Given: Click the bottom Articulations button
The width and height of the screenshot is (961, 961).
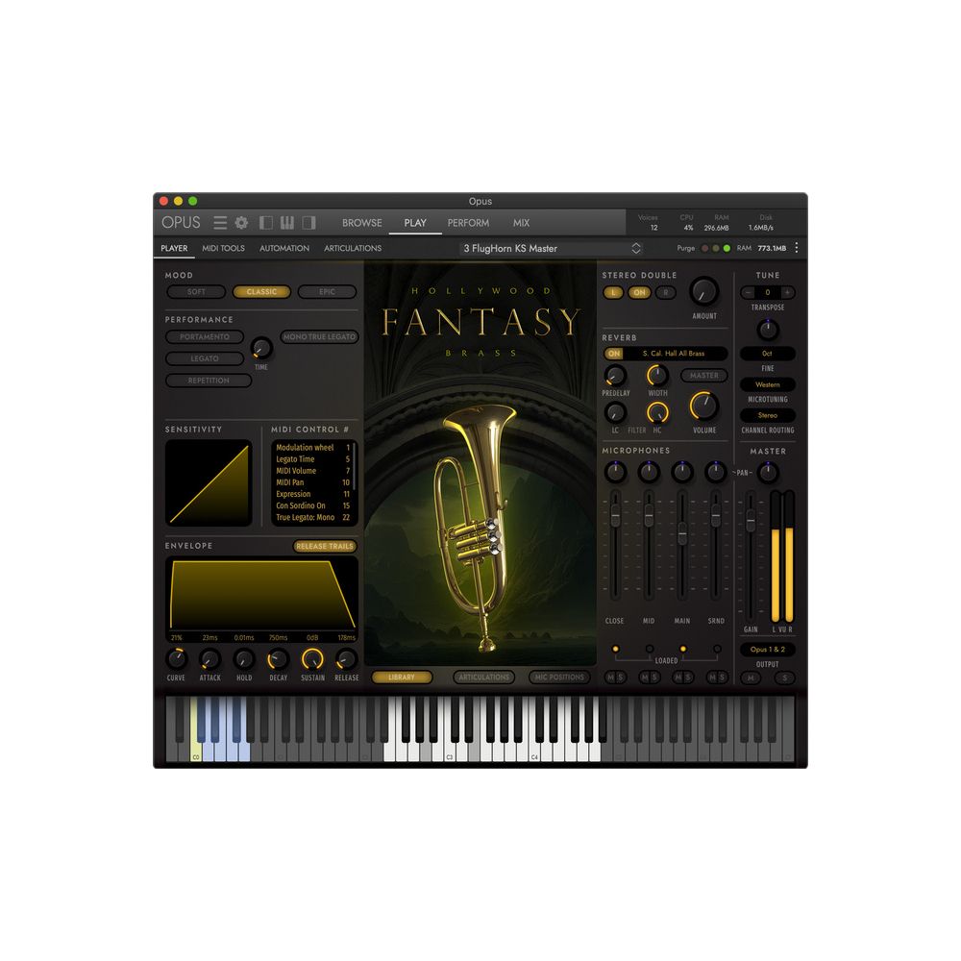Looking at the screenshot, I should coord(483,678).
